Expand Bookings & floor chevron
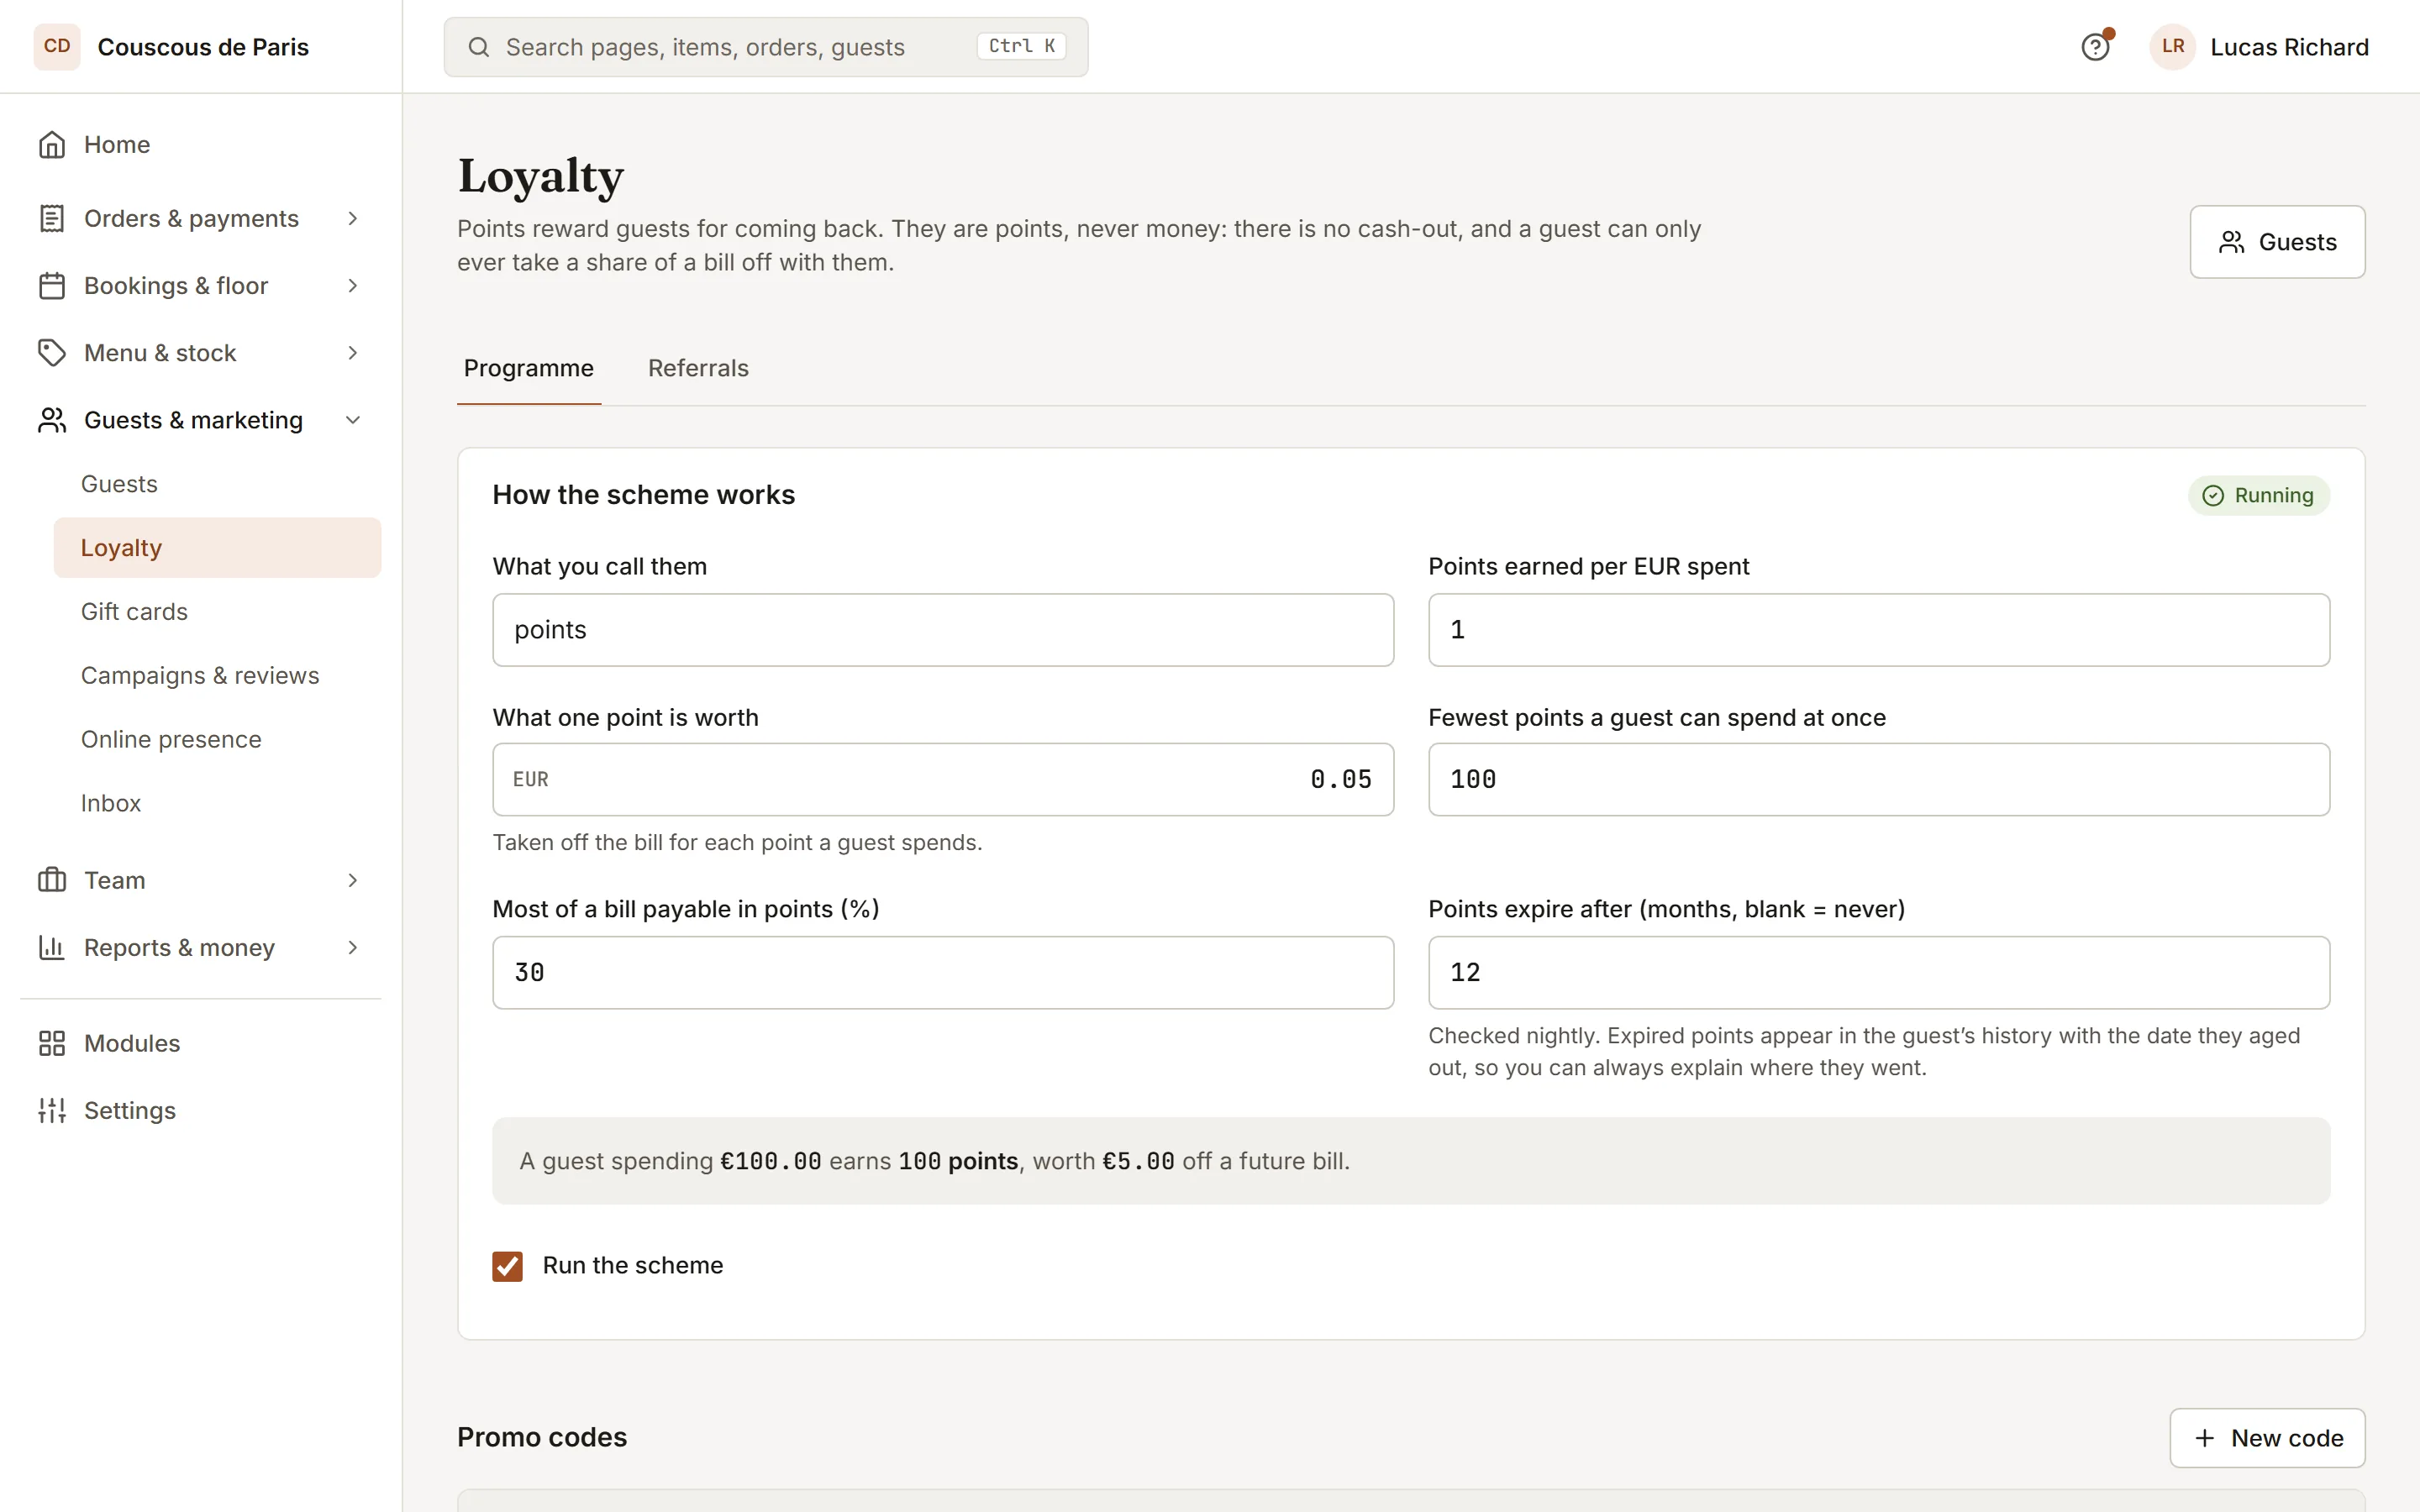This screenshot has height=1512, width=2420. (353, 286)
